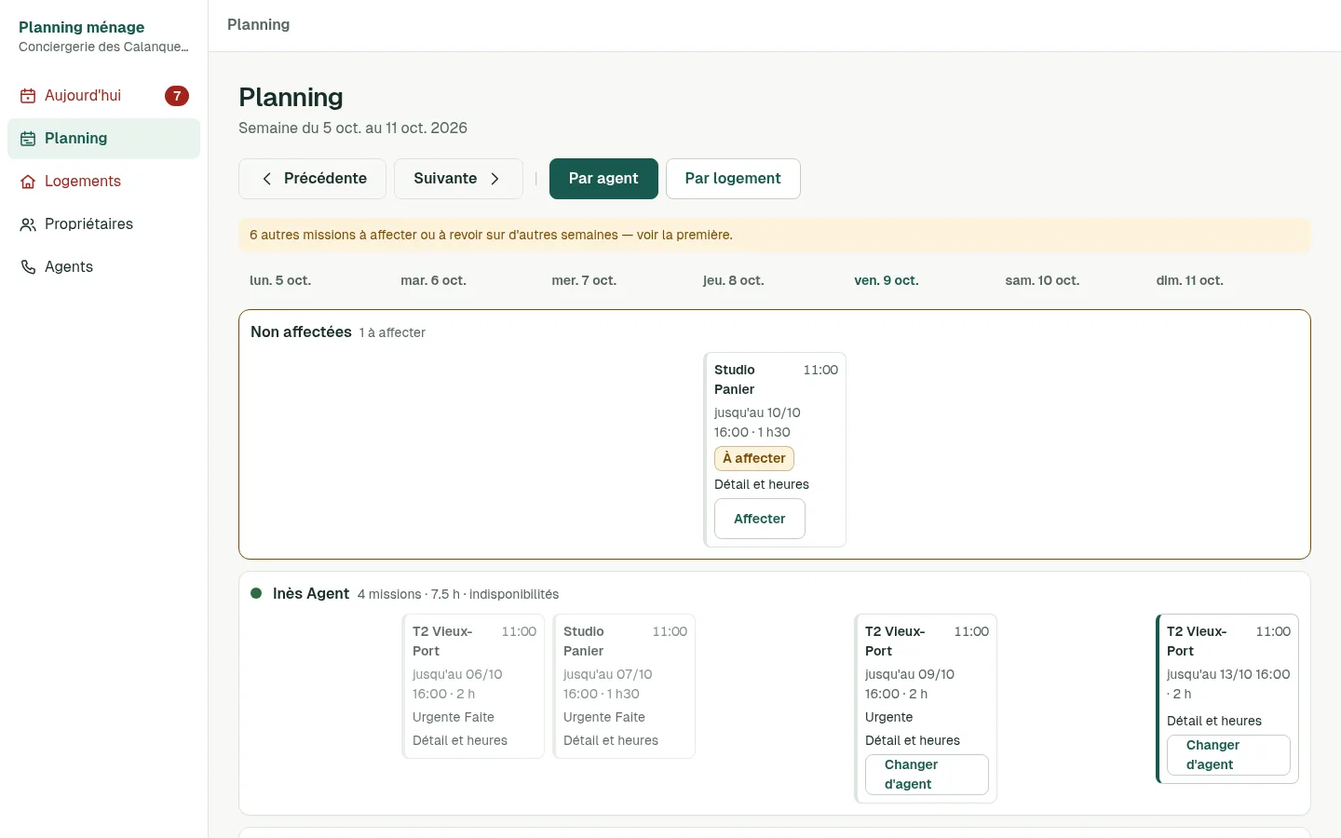
Task: Click the 'ven. 9 oct.' day header
Action: click(887, 280)
